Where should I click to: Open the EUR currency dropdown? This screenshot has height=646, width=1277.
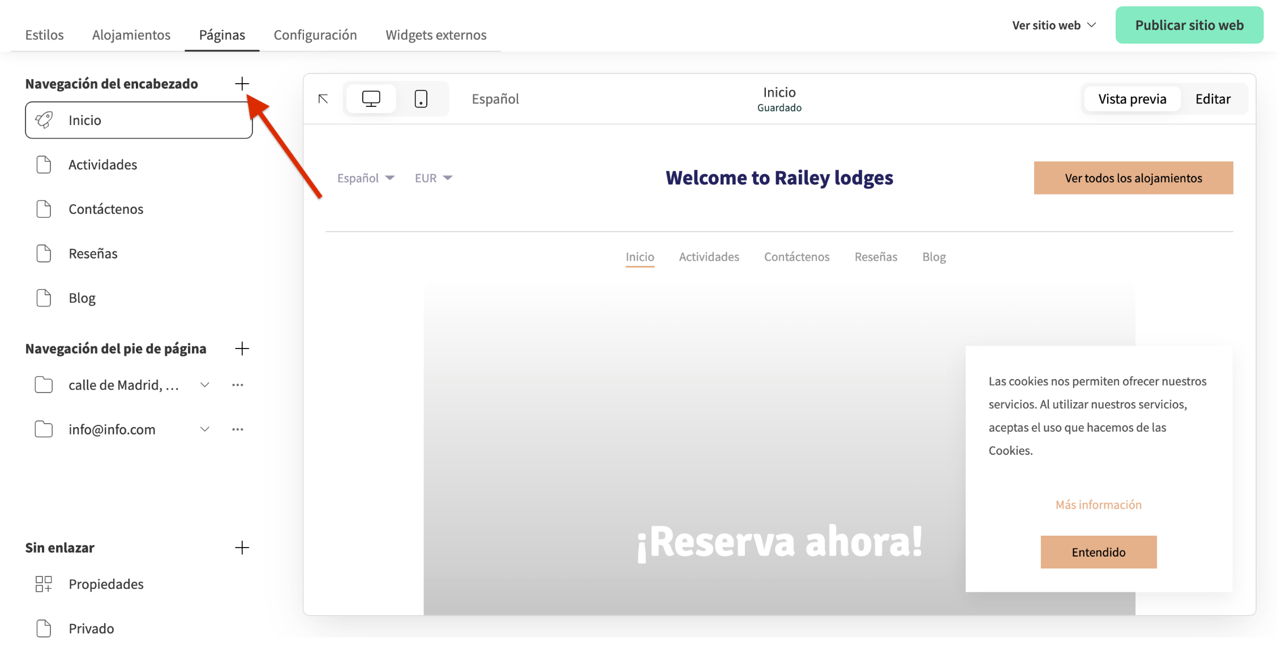(432, 178)
